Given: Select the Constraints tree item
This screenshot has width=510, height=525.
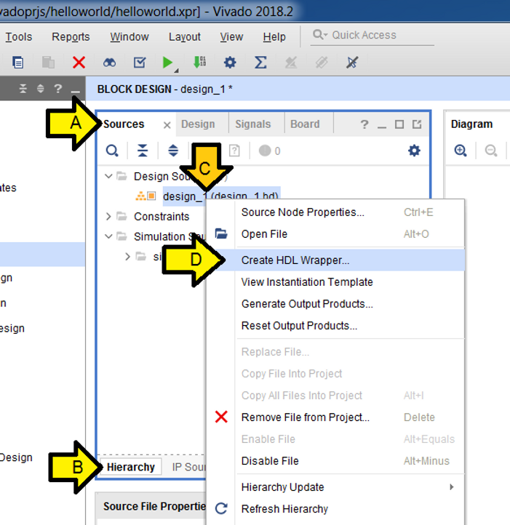Looking at the screenshot, I should click(162, 216).
